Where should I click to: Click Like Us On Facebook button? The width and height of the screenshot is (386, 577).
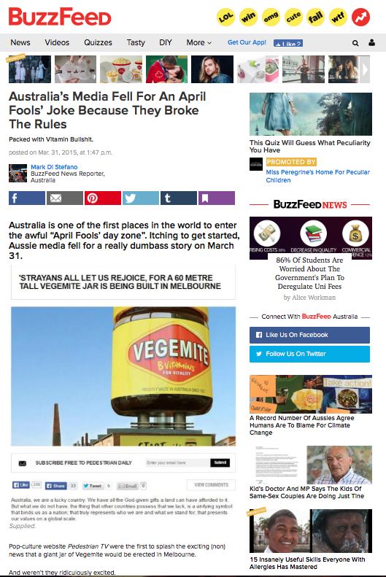pyautogui.click(x=309, y=335)
